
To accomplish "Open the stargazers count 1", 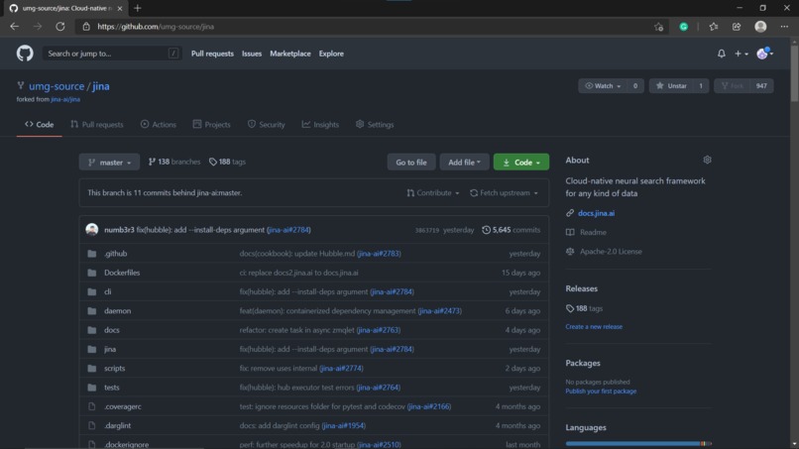I will (701, 85).
